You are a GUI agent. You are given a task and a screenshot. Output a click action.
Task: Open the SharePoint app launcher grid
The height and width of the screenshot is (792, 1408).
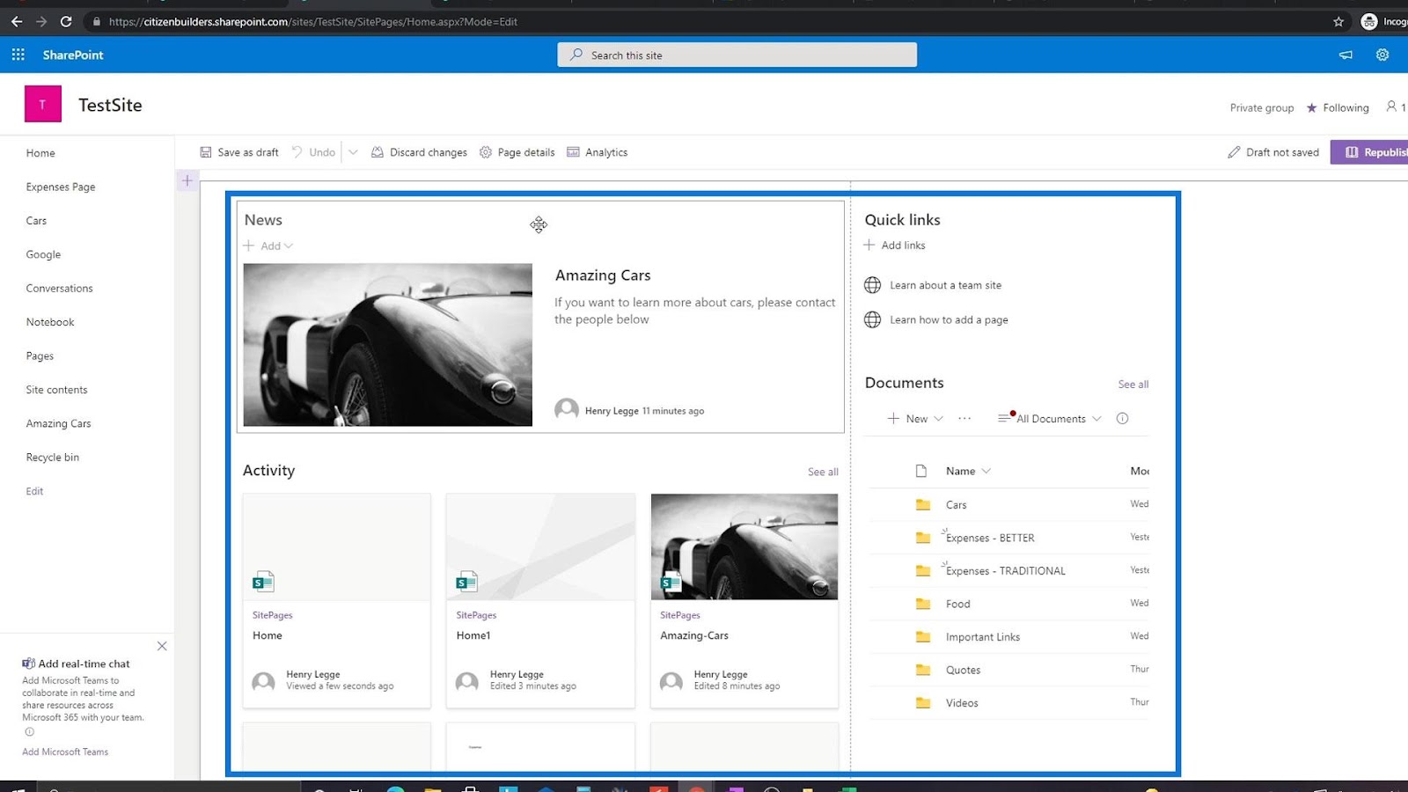[x=18, y=55]
